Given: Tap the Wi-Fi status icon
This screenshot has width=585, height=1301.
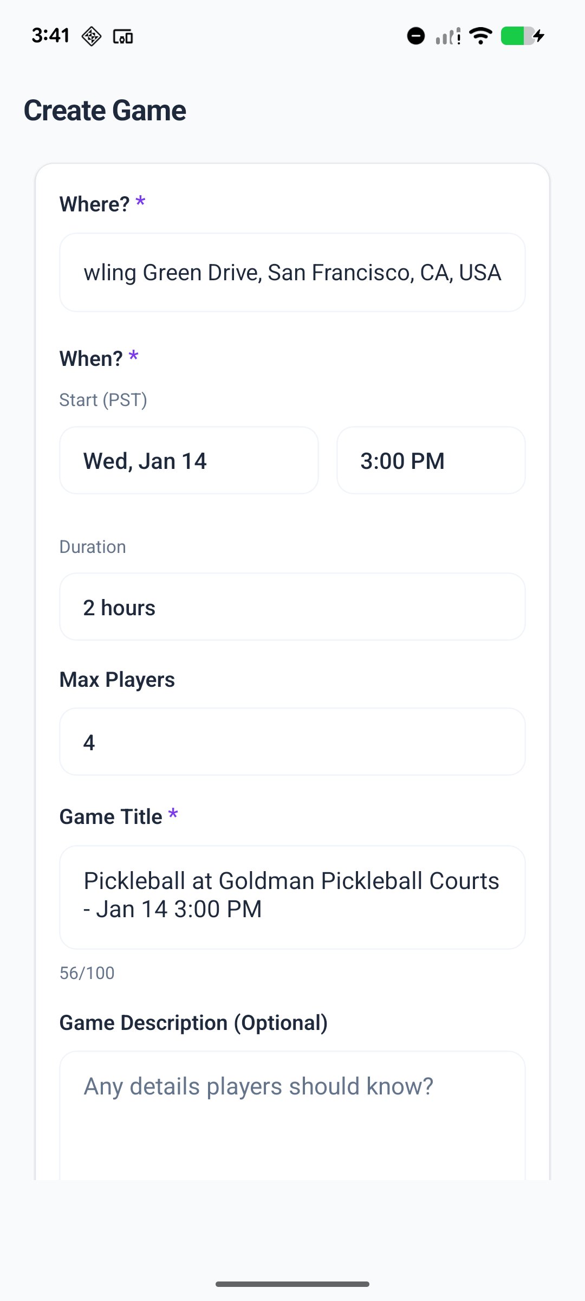Looking at the screenshot, I should tap(480, 36).
